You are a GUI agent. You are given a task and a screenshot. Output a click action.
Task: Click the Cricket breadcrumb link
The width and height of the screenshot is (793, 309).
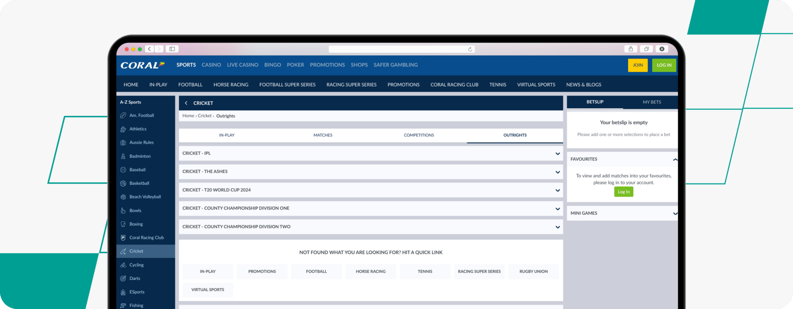click(x=204, y=116)
